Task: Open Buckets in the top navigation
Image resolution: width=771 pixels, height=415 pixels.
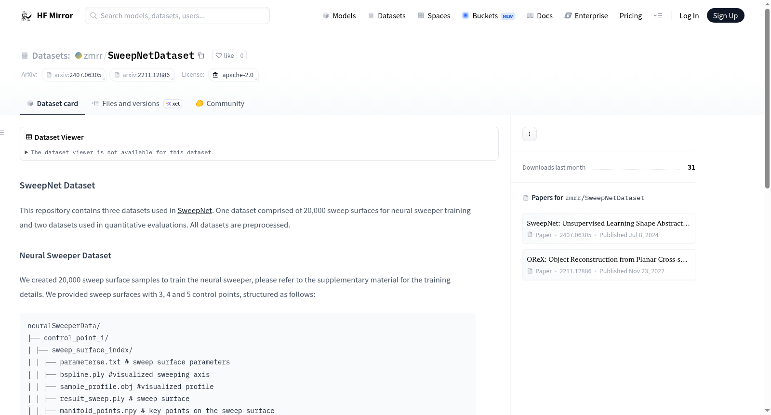Action: coord(488,16)
